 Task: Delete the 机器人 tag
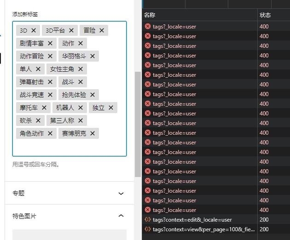(80, 108)
